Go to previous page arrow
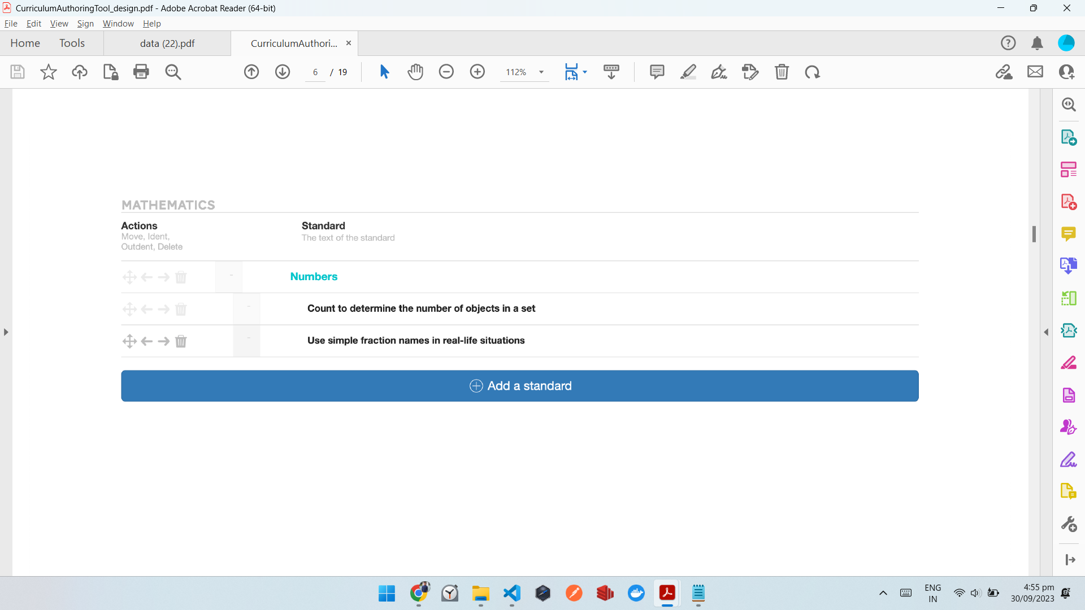This screenshot has height=610, width=1085. 251,72
